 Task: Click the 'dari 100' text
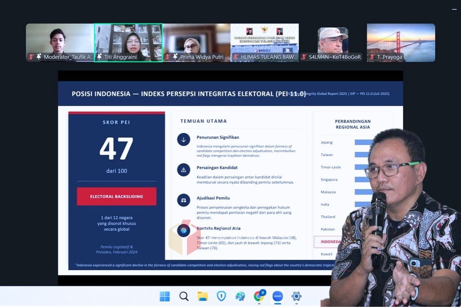point(117,171)
